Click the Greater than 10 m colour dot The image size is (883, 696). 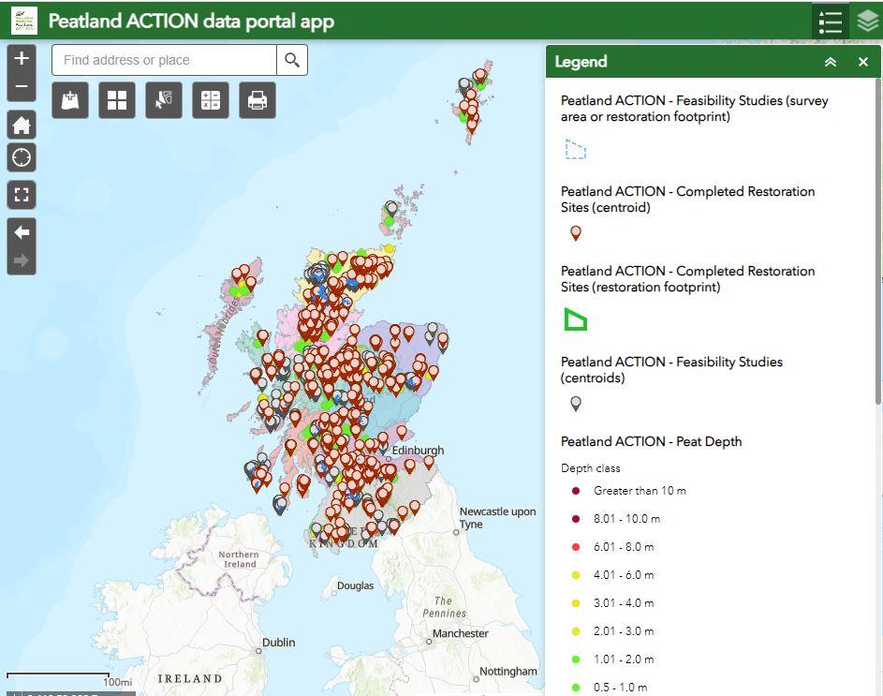(x=576, y=491)
